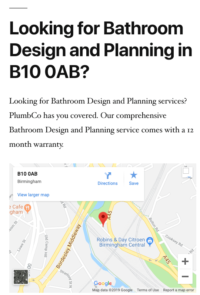Click the Google logo on map
200x295 pixels.
point(103,283)
